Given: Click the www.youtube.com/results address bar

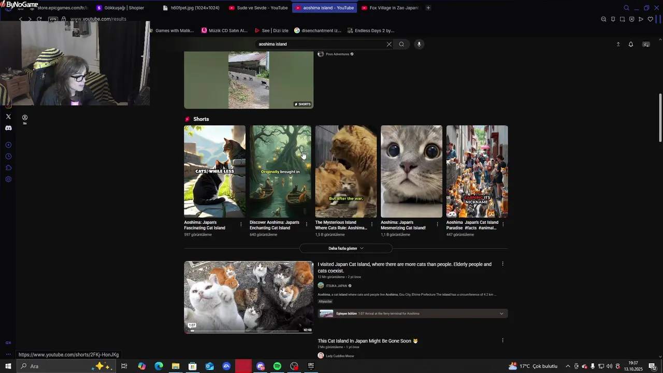Looking at the screenshot, I should coord(98,19).
